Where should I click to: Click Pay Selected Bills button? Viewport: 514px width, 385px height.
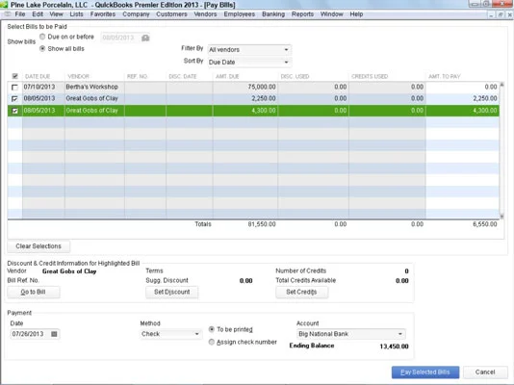click(425, 372)
